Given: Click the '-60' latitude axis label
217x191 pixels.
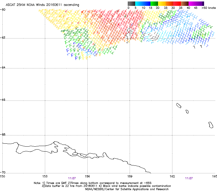Looking at the screenshot, I should 3,10.
